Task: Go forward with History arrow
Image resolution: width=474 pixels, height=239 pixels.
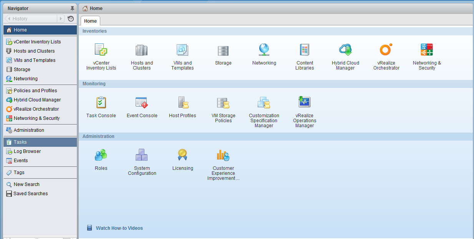Action: pos(61,18)
